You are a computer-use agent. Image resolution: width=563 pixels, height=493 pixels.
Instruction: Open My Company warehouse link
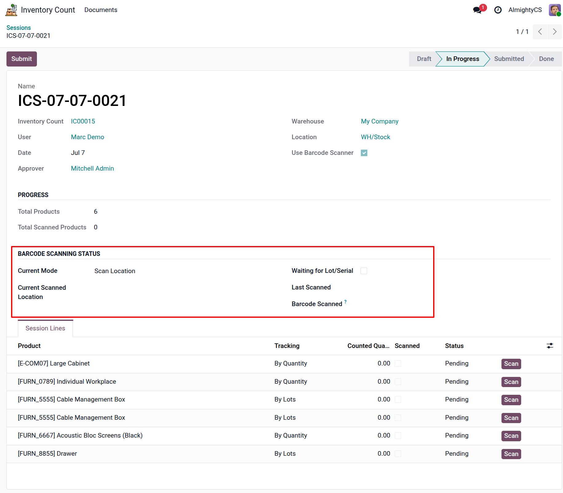click(x=380, y=121)
